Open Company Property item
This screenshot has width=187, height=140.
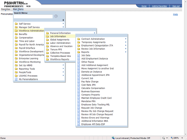91,95
